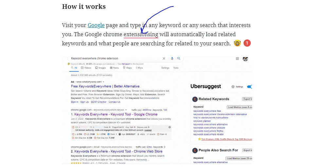Click the microphone voice search icon
The image size is (310, 167).
(172, 58)
